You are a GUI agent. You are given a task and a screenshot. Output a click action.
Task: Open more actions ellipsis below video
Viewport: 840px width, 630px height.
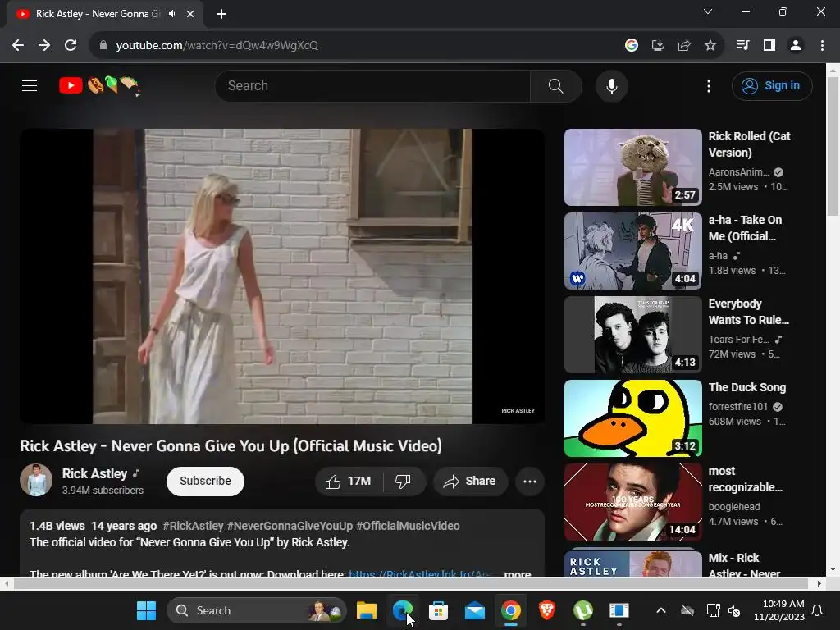coord(530,481)
